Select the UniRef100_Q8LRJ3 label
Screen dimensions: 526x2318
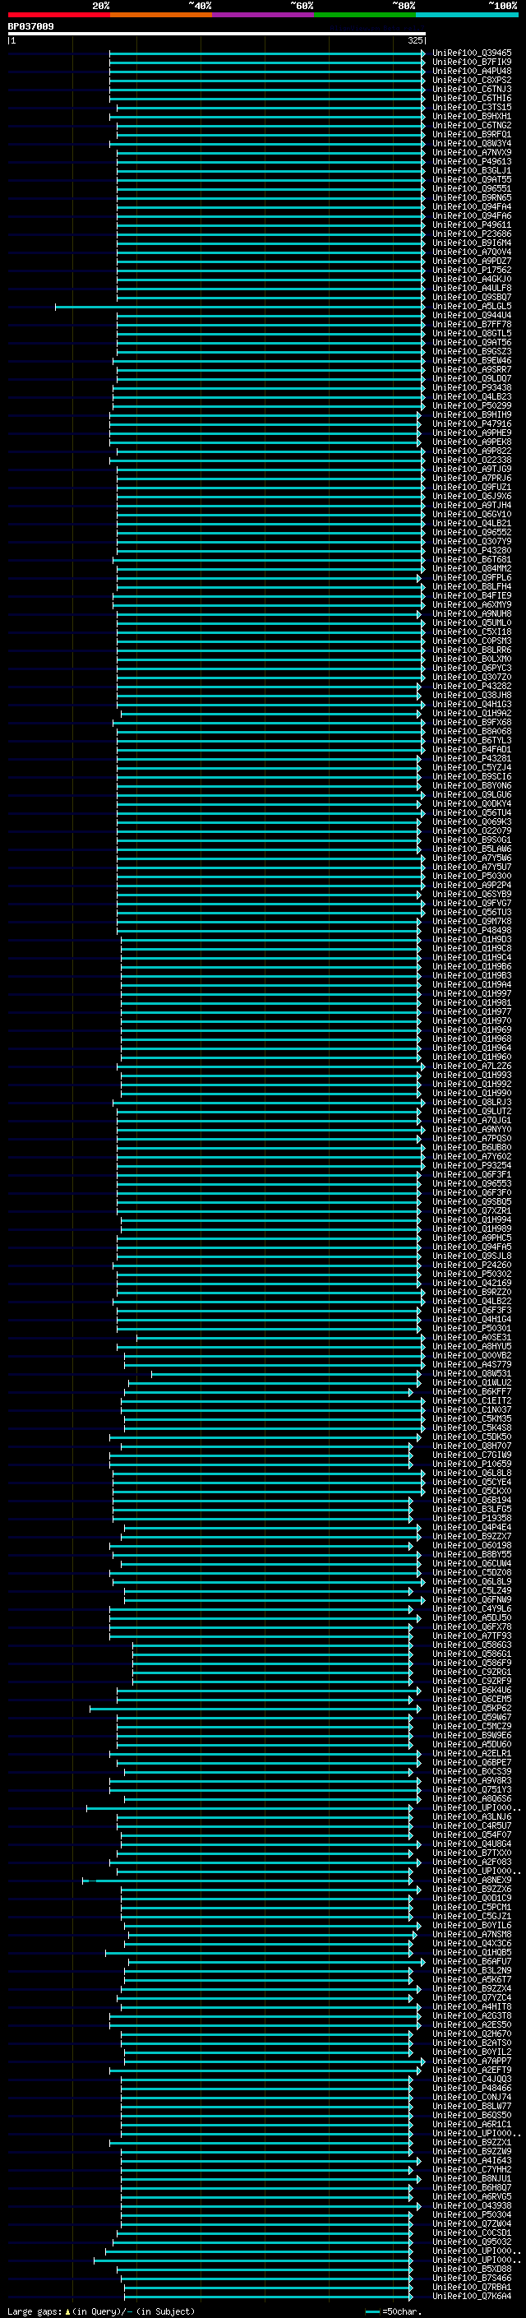(472, 1103)
